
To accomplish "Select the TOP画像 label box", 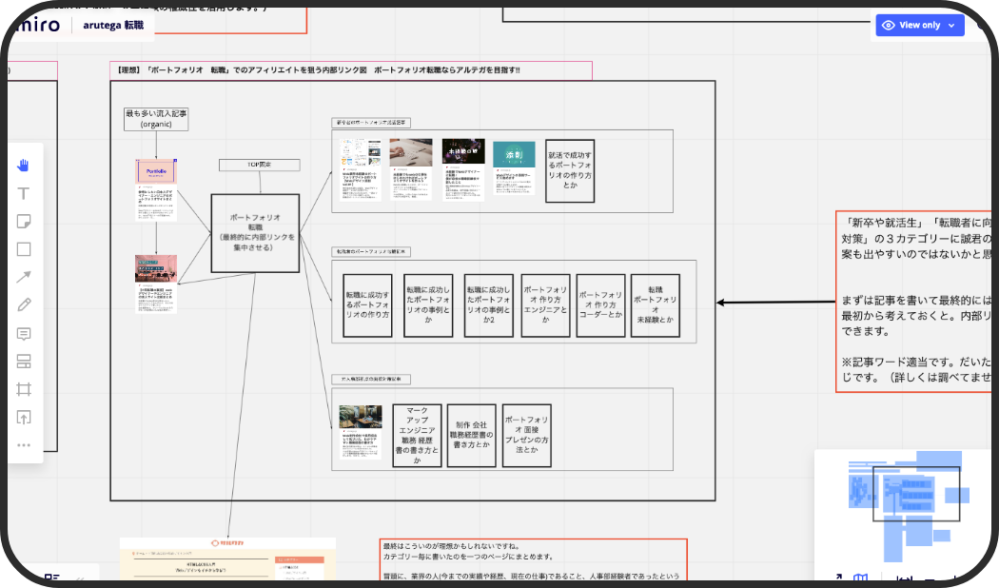I will tap(260, 165).
